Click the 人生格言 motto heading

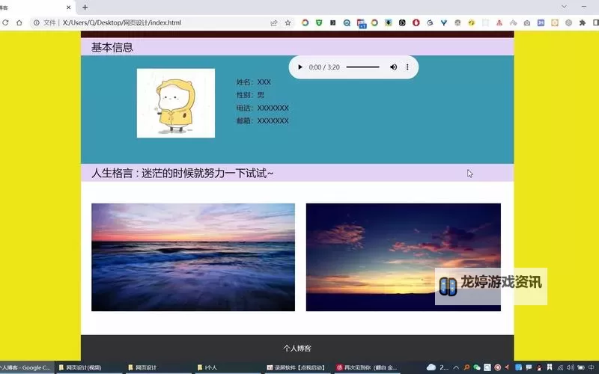[x=182, y=174]
